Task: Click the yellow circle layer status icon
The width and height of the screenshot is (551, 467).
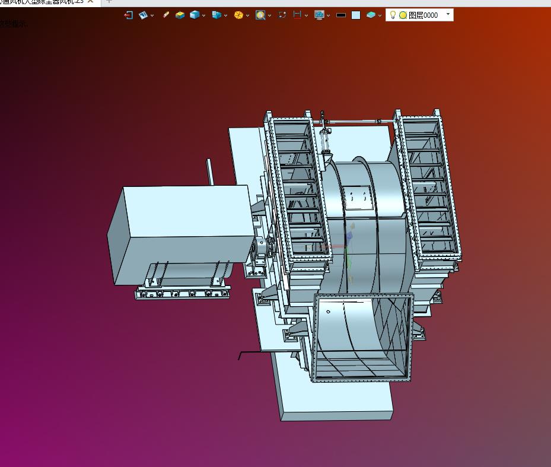Action: pos(403,15)
